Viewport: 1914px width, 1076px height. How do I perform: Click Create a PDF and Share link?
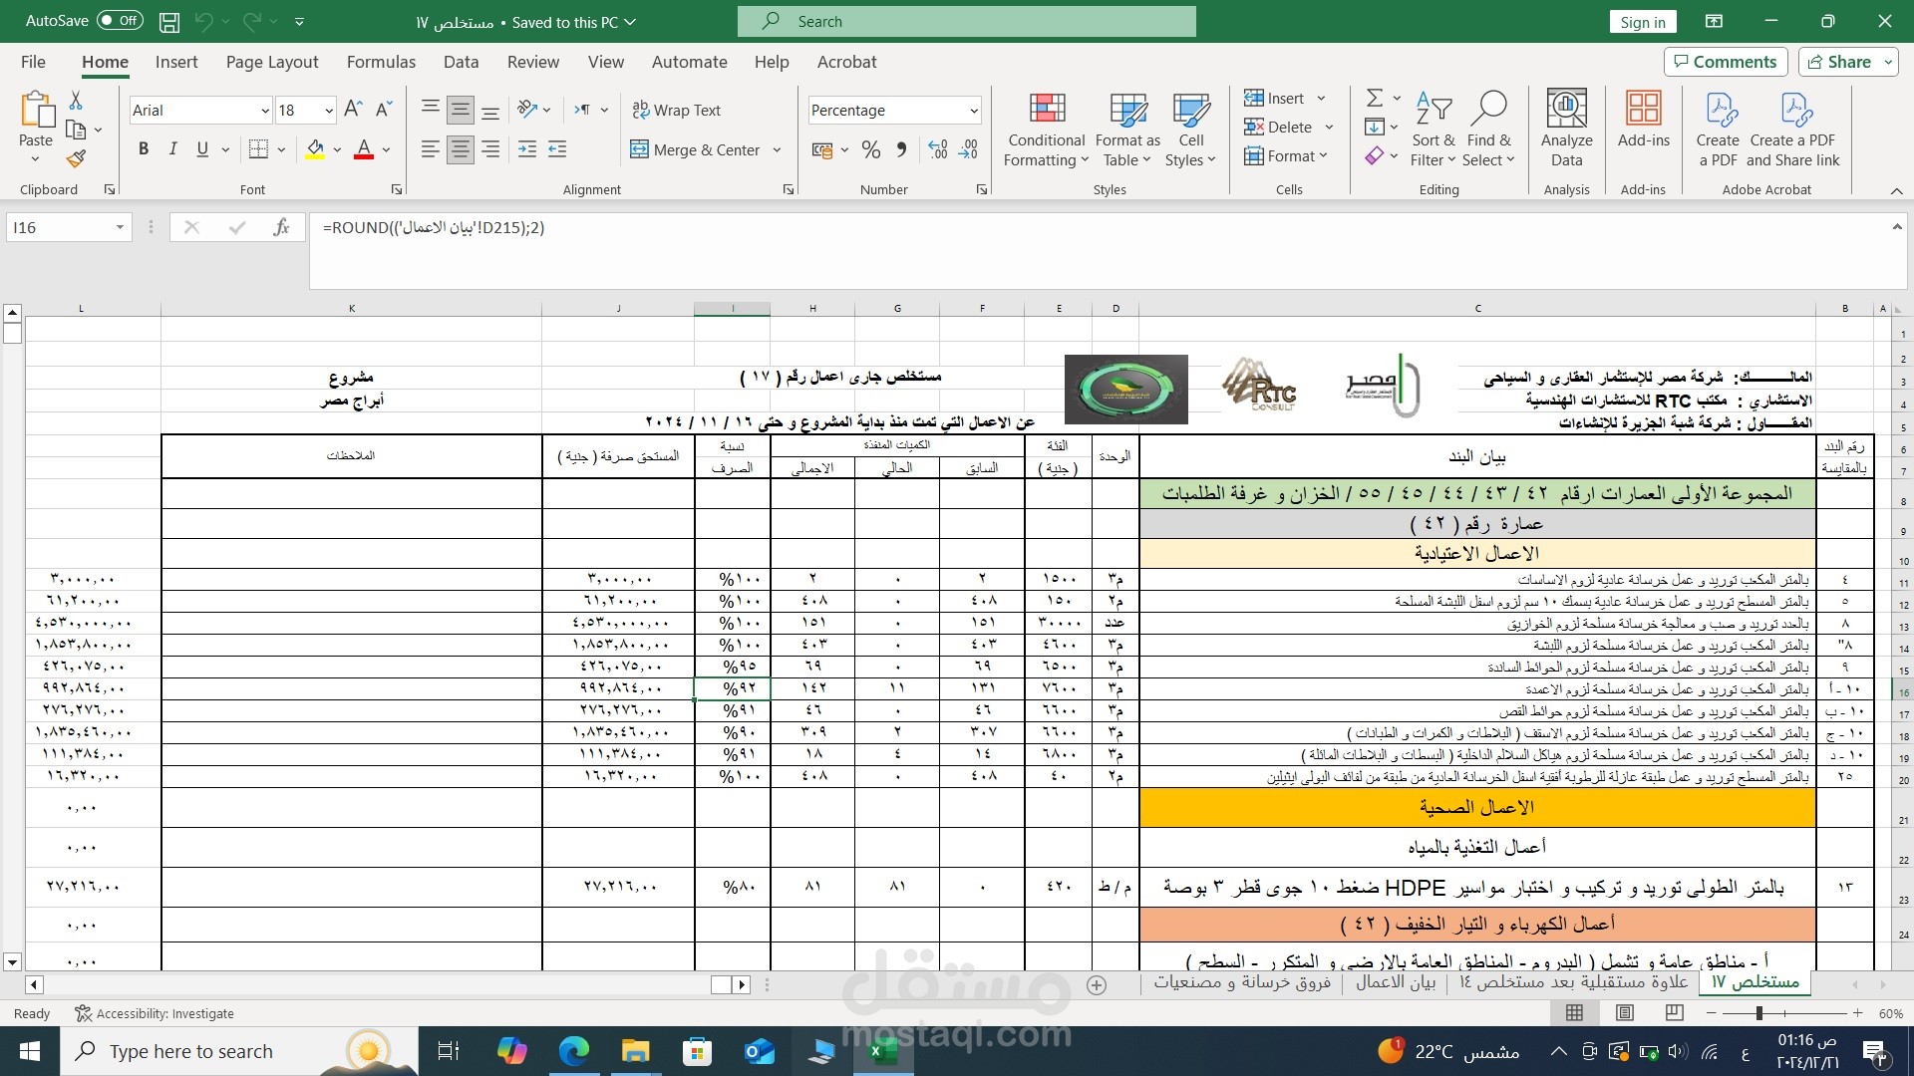tap(1793, 129)
